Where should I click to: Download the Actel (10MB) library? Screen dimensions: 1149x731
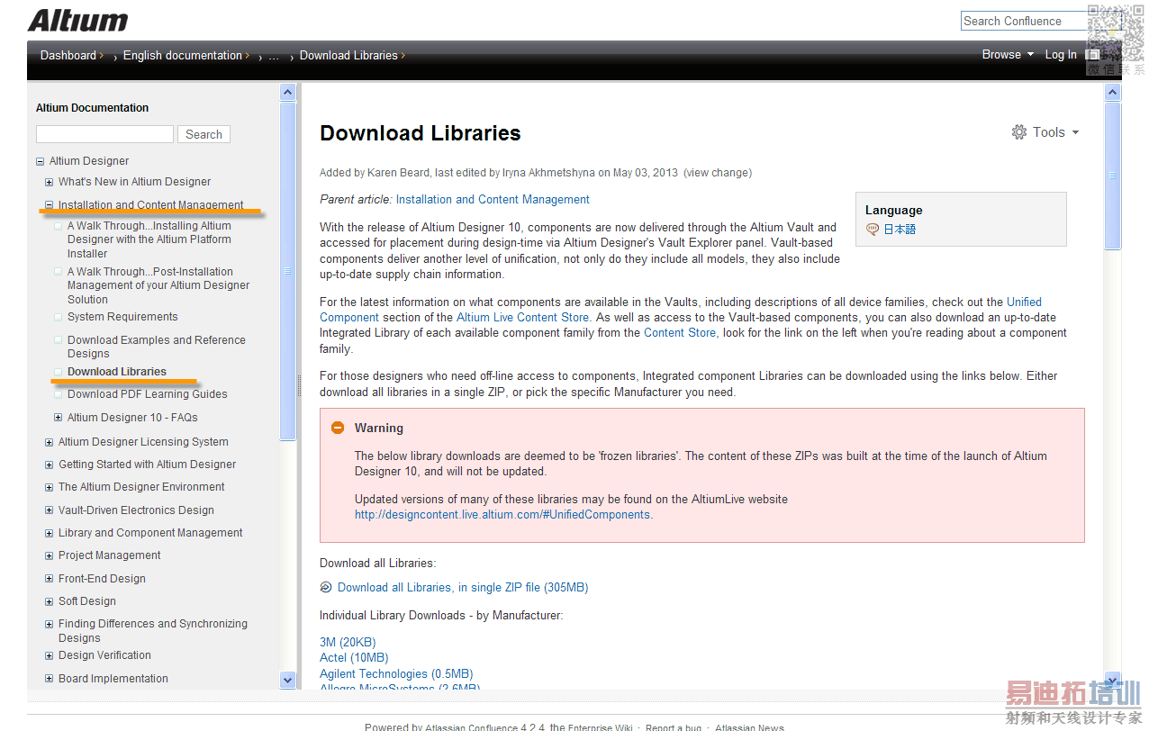(354, 658)
